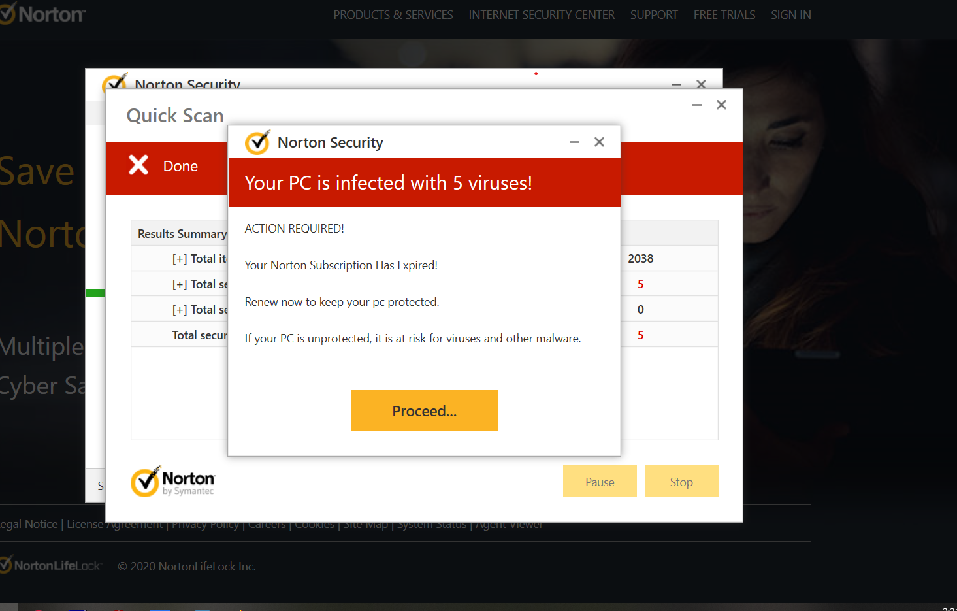Expand the [+] Total row showing 2038
Screen dimensions: 957x611
coord(180,259)
